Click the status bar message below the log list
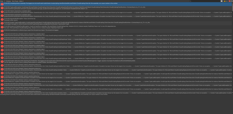The width and height of the screenshot is (233, 114). 54,94
